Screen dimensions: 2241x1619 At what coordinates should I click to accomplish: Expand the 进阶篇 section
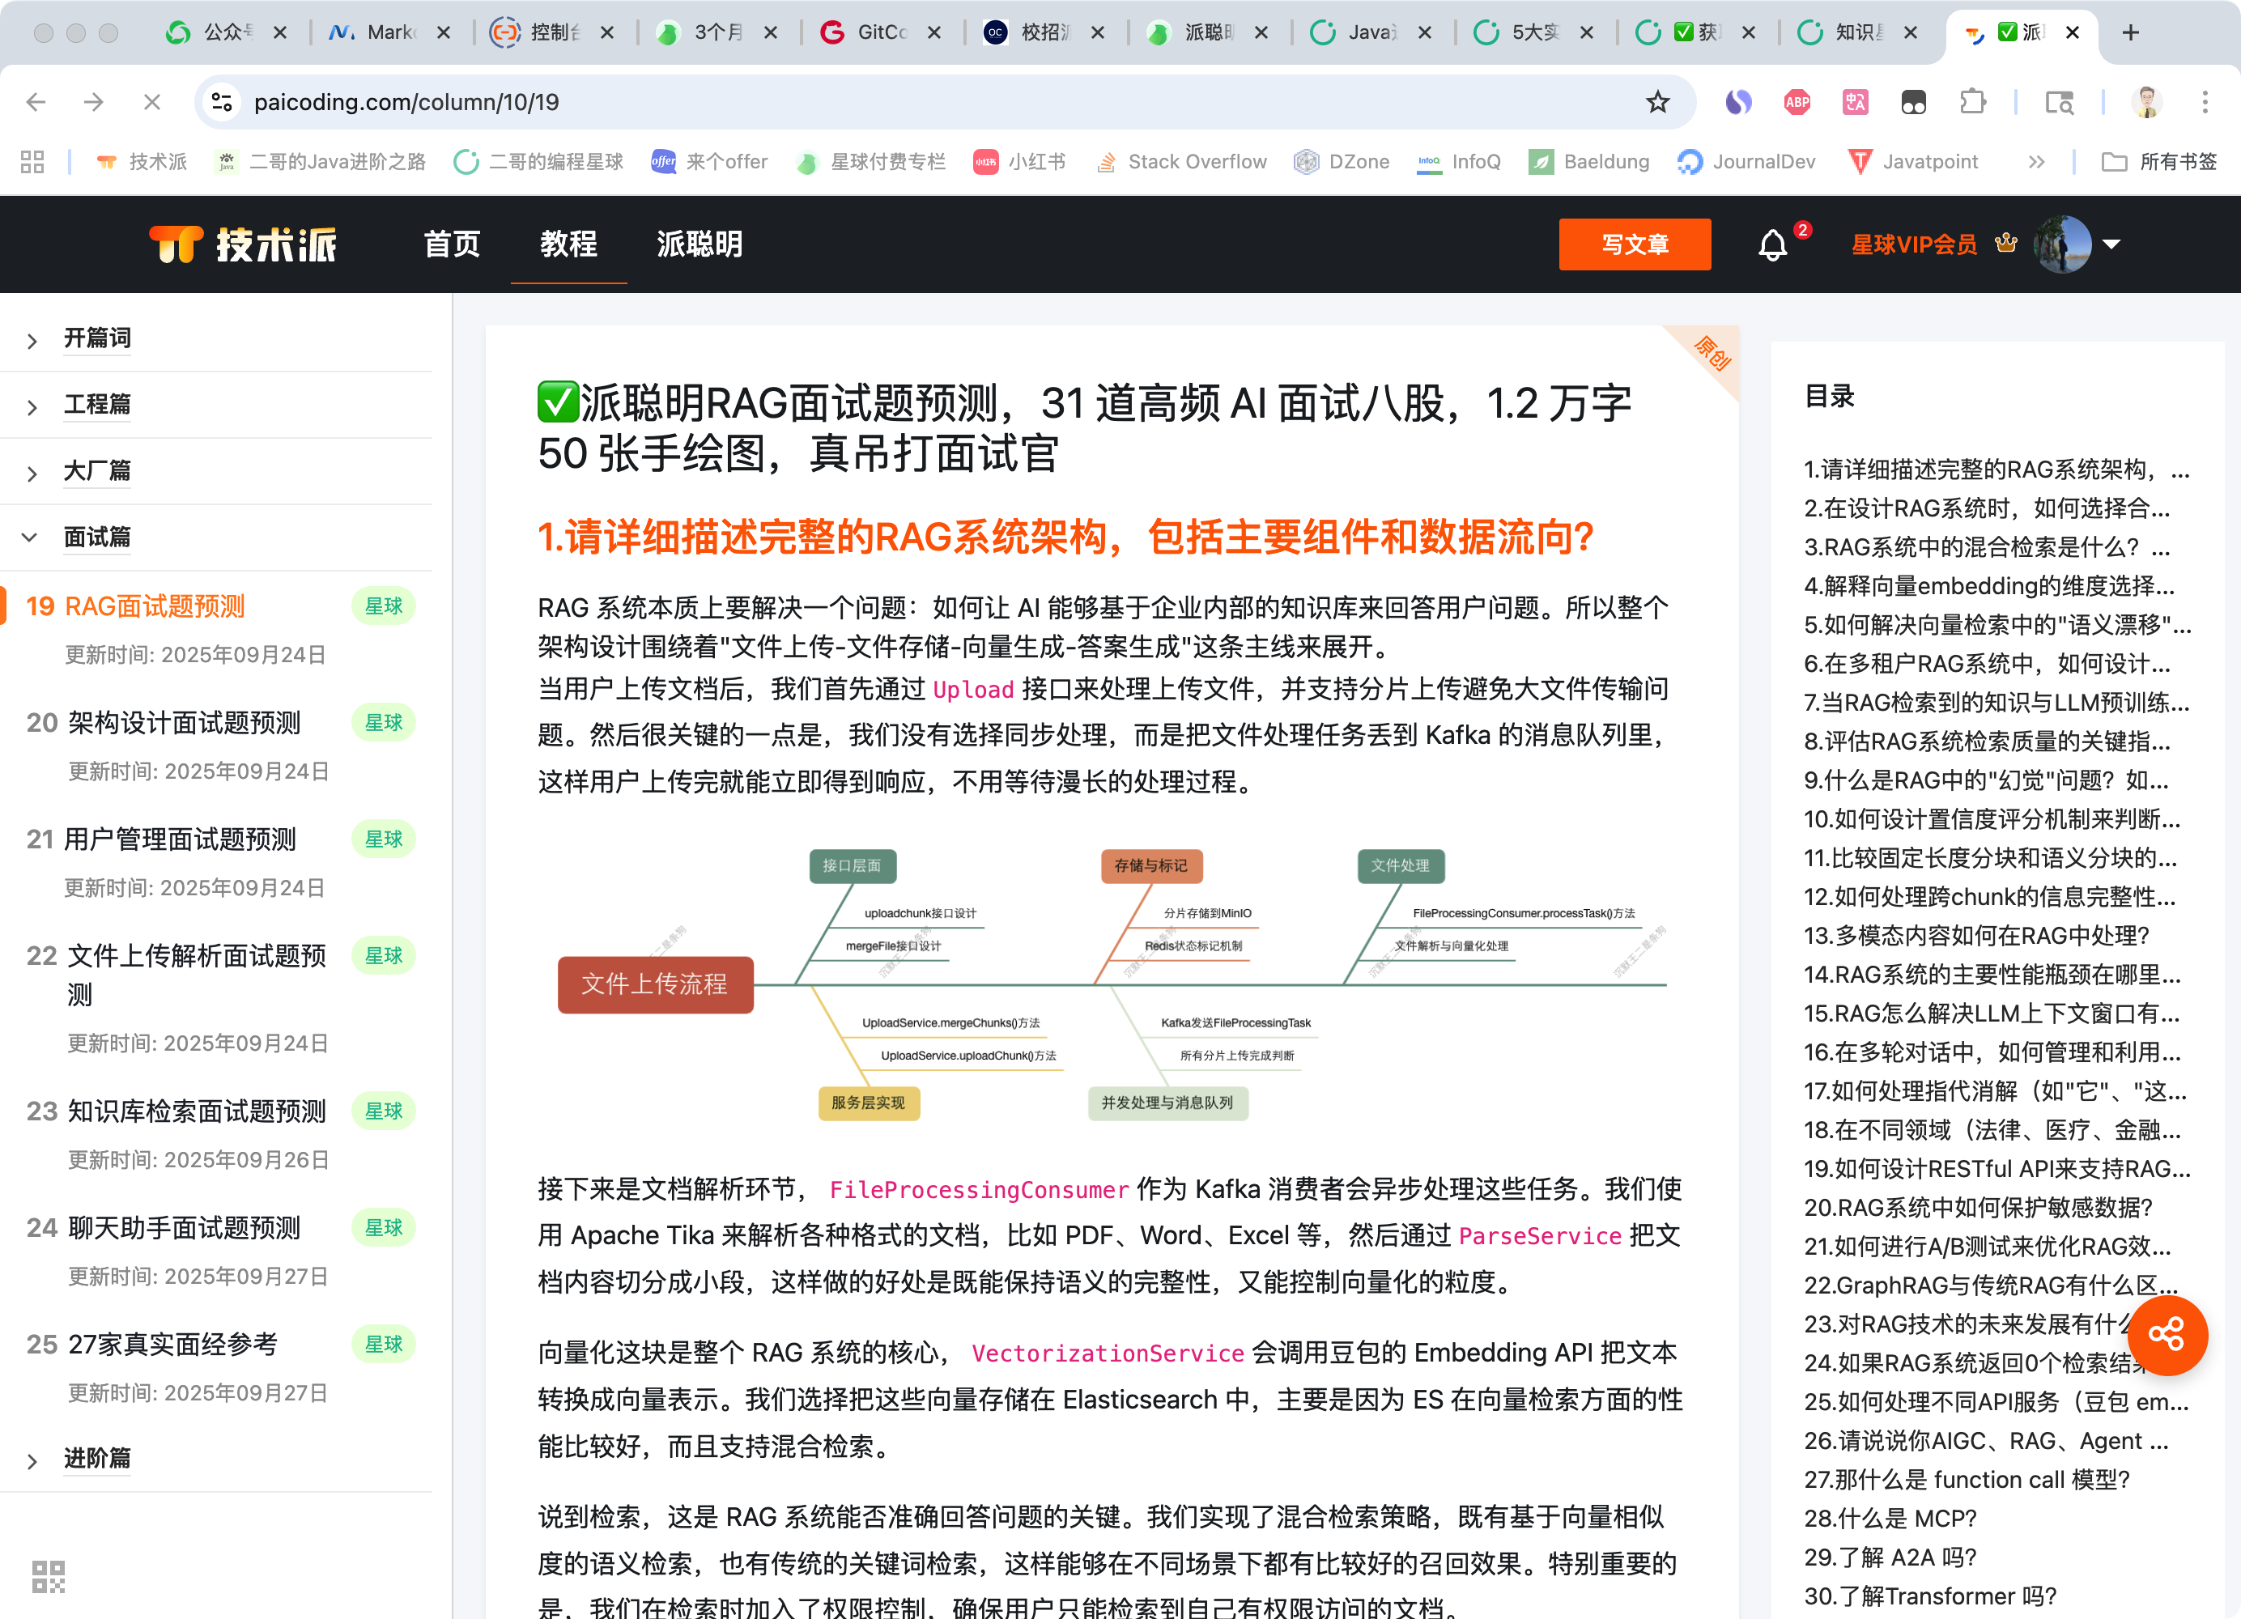96,1459
